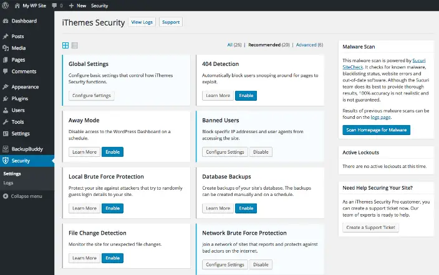Disable Banned Users module

click(x=261, y=152)
